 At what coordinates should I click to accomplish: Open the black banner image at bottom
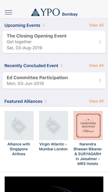click(x=54, y=184)
